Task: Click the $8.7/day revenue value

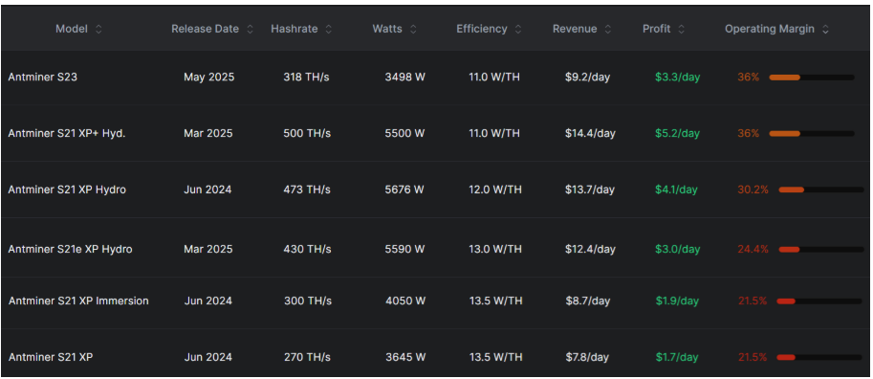Action: click(x=587, y=301)
